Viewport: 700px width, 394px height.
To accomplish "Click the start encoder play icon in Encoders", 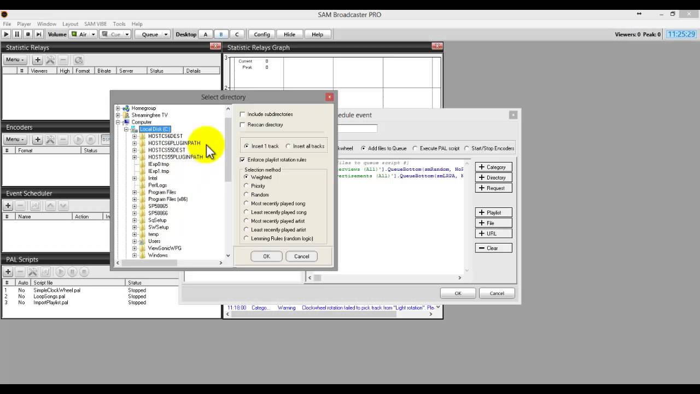I will (78, 140).
